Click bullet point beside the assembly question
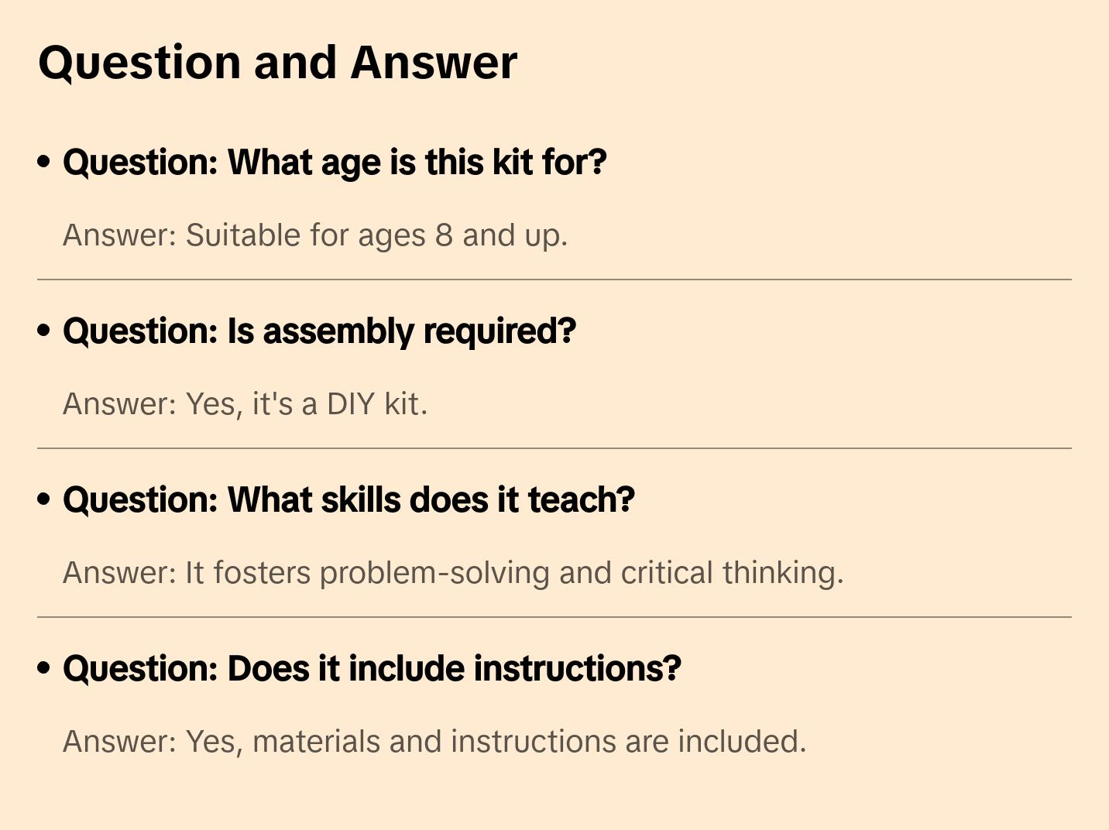This screenshot has height=830, width=1109. pos(44,331)
